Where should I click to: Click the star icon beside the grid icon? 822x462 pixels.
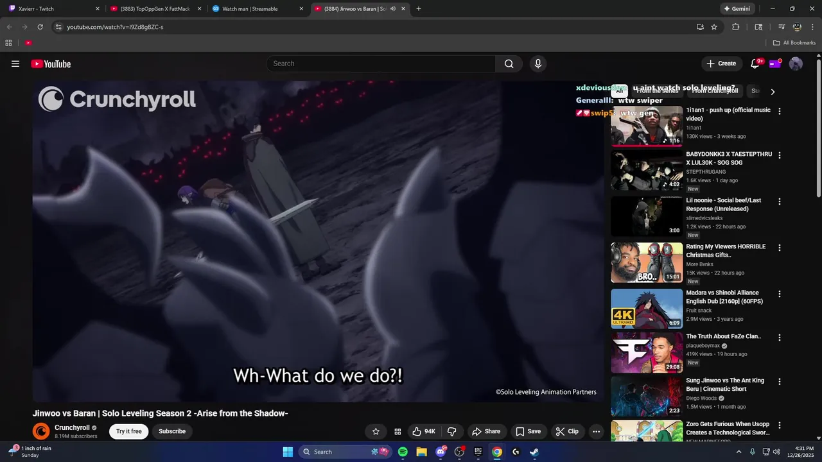coord(376,431)
